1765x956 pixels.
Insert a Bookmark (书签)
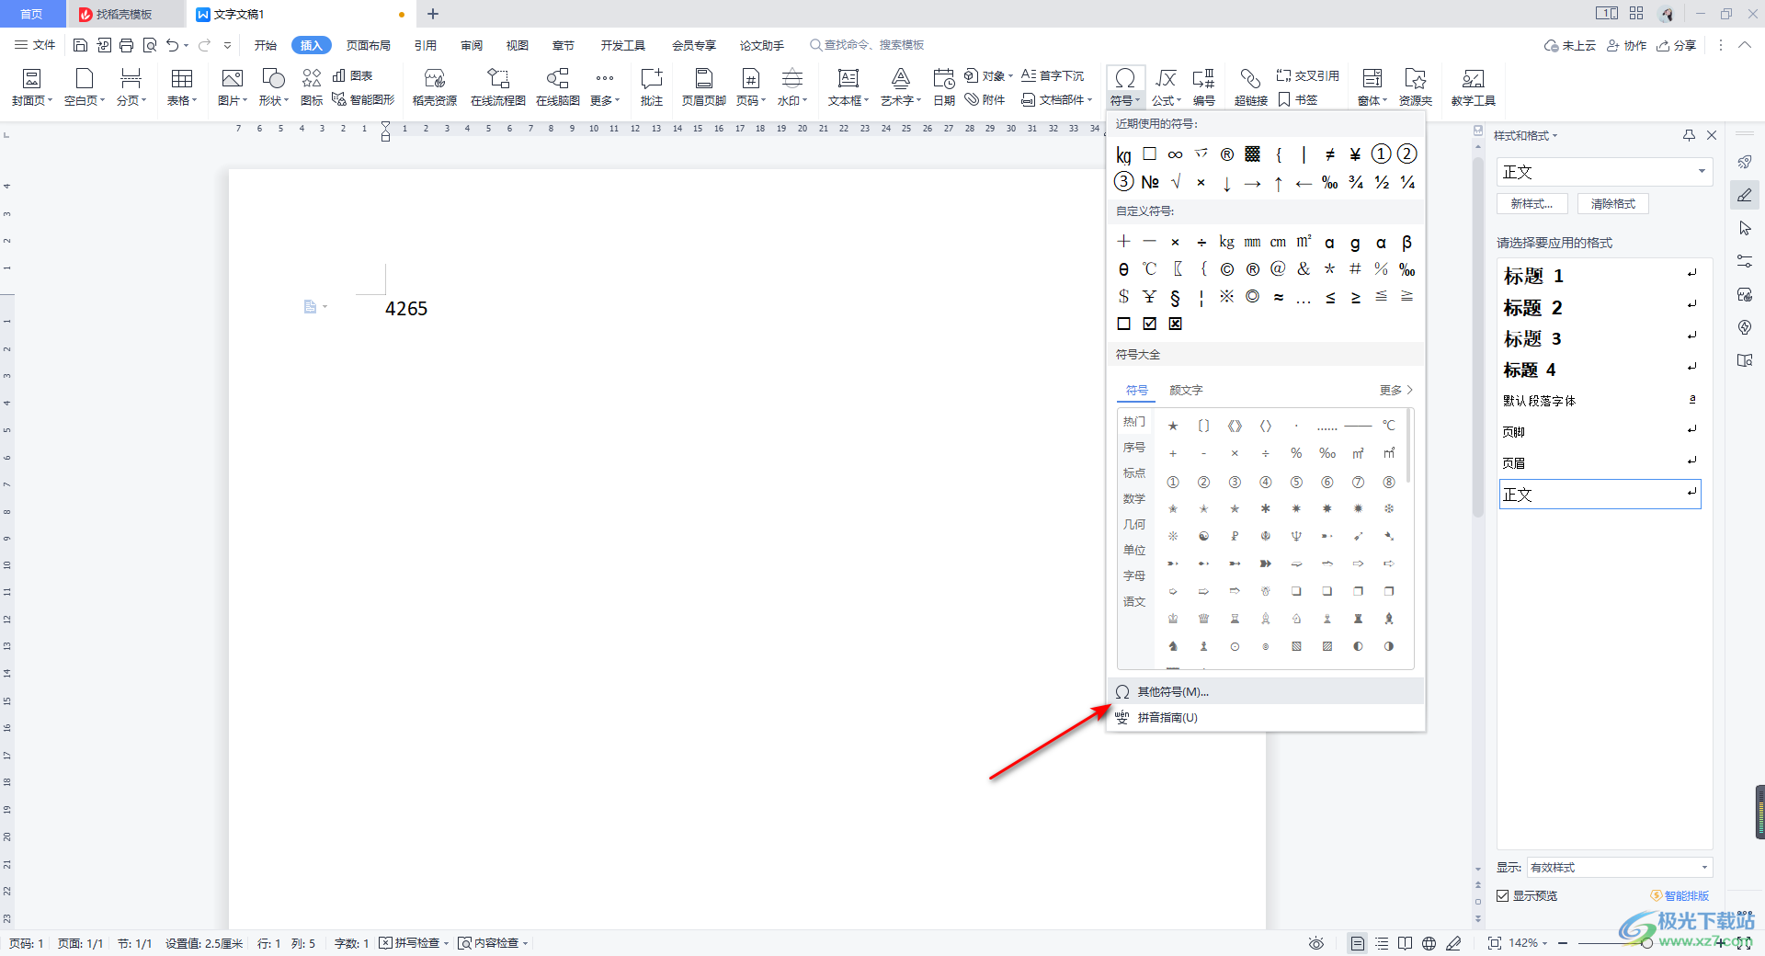pyautogui.click(x=1298, y=99)
